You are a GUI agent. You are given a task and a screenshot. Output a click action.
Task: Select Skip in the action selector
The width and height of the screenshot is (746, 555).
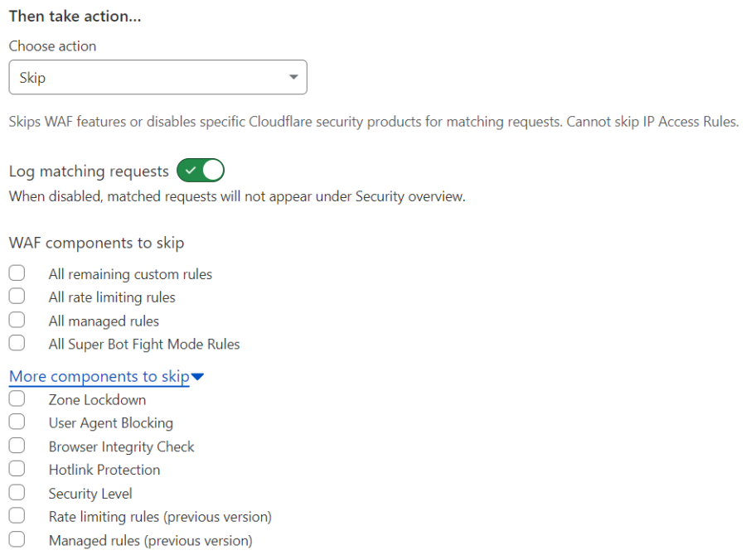point(157,77)
